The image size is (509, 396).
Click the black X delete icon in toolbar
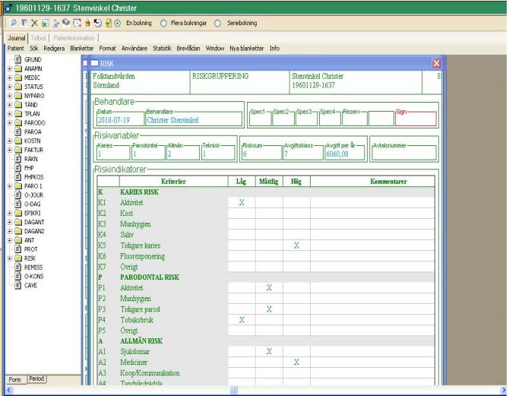pyautogui.click(x=34, y=23)
